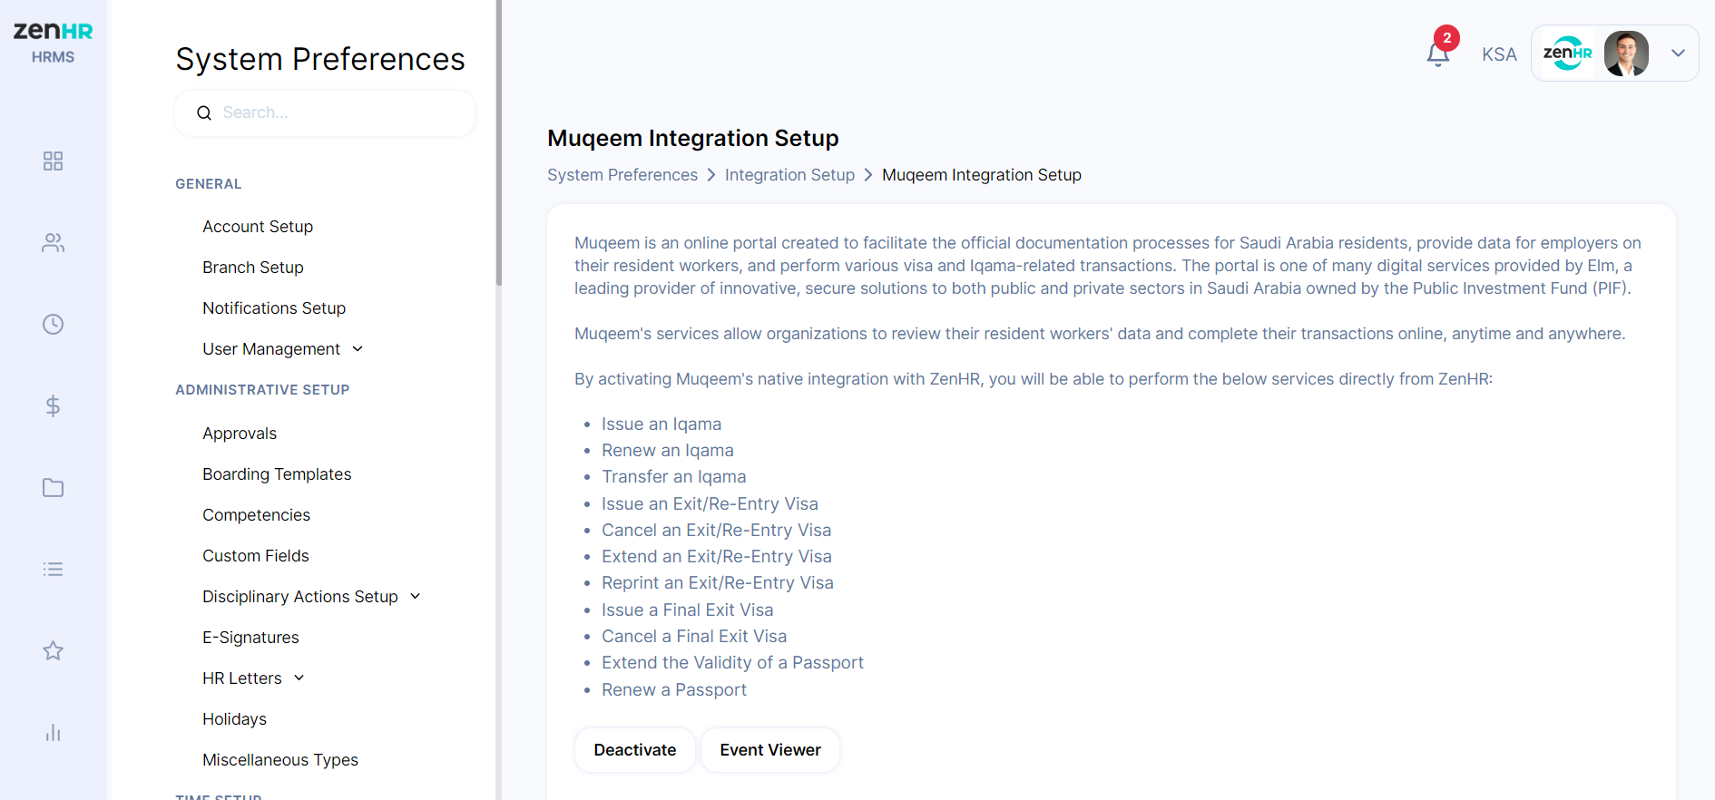This screenshot has height=800, width=1715.
Task: Expand Disciplinary Actions Setup submenu
Action: (416, 597)
